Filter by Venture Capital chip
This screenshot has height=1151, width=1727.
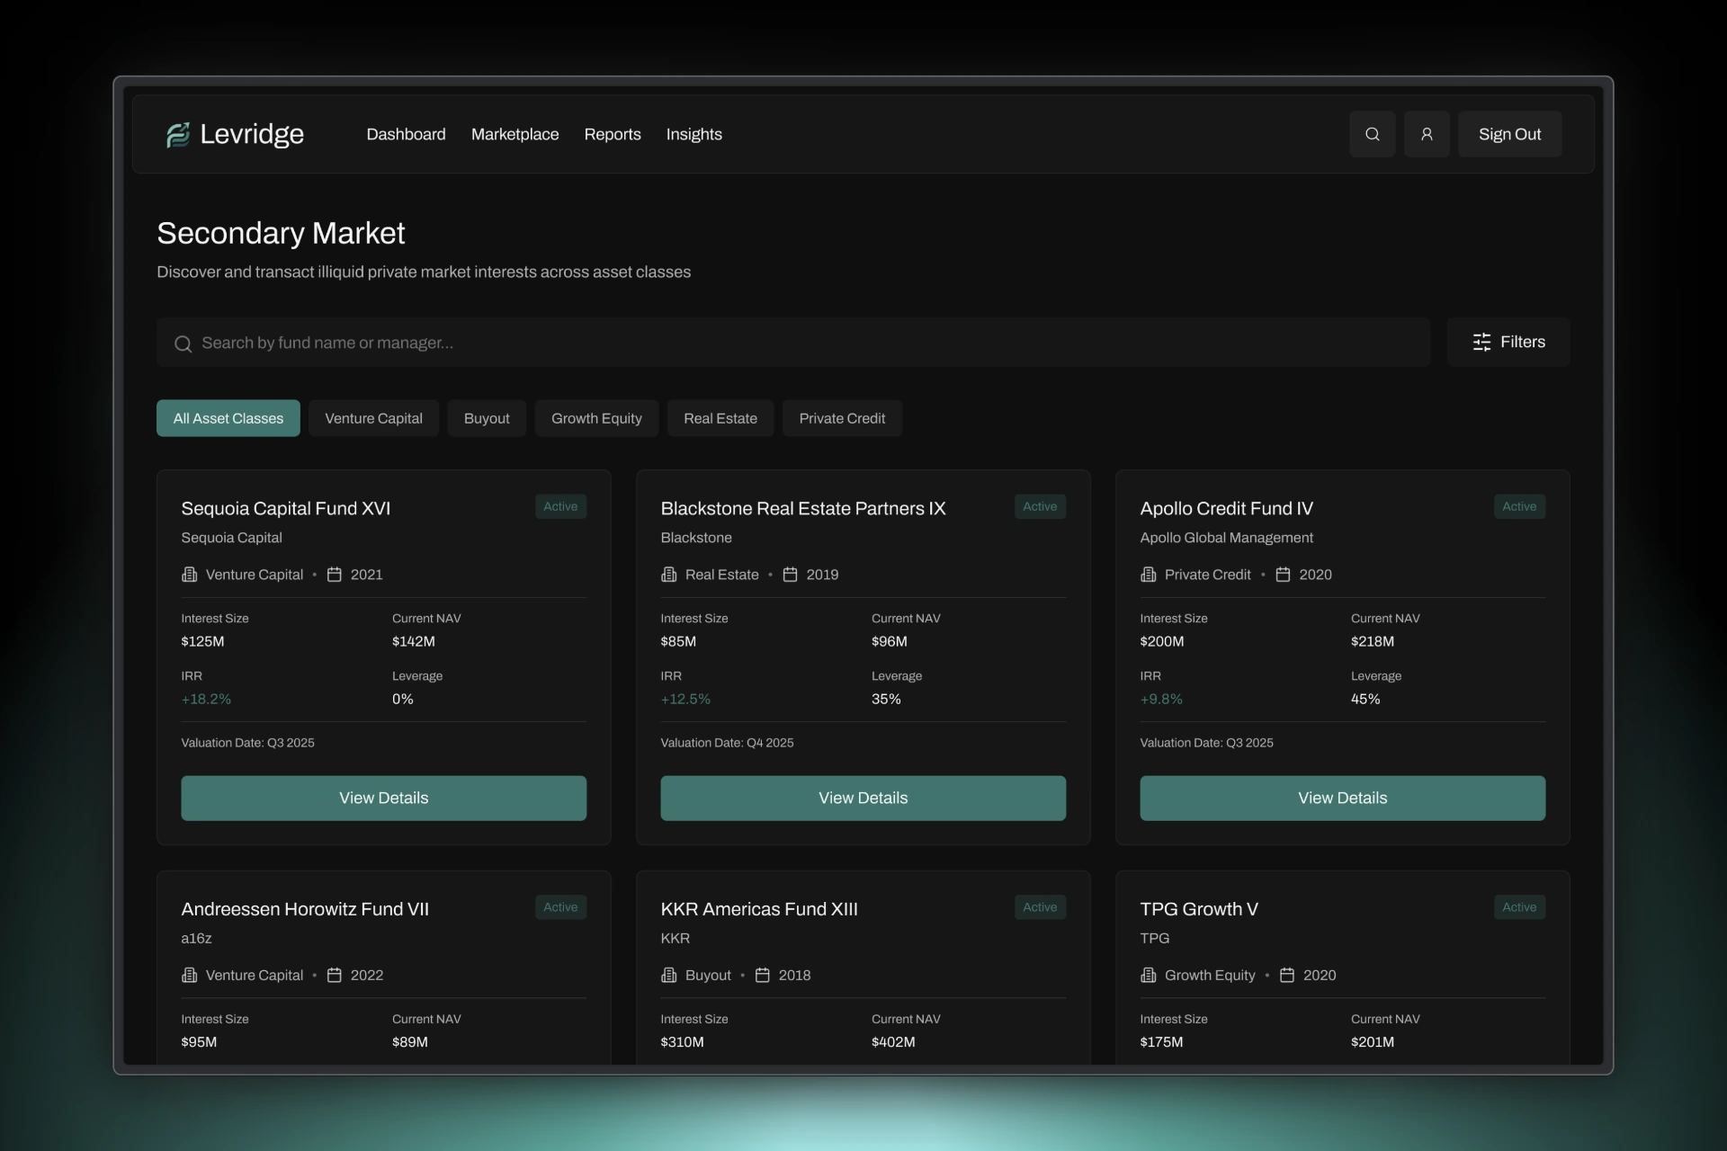pyautogui.click(x=373, y=418)
